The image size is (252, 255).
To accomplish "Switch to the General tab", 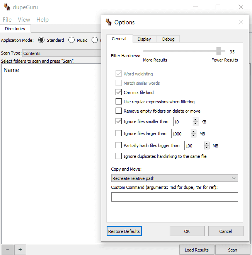I will [x=119, y=39].
